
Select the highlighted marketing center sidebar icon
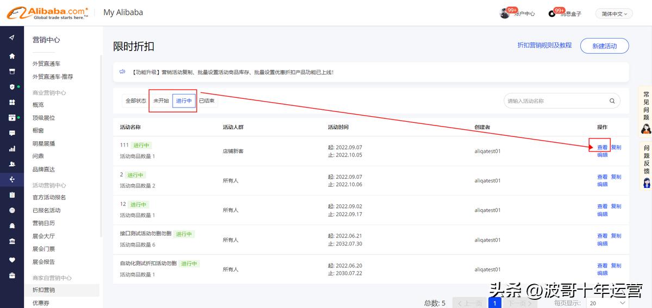point(12,179)
